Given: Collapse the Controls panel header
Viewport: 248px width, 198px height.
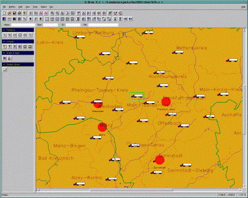Looking at the screenshot, I should pyautogui.click(x=18, y=42).
